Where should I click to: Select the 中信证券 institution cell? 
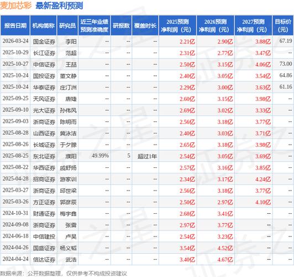point(44,64)
